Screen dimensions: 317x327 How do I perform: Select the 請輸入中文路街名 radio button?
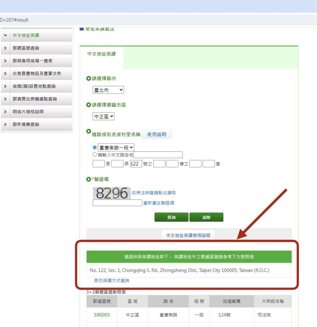95,155
